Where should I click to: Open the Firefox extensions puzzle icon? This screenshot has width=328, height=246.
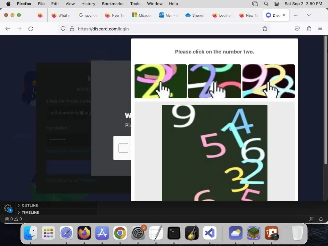(x=309, y=29)
